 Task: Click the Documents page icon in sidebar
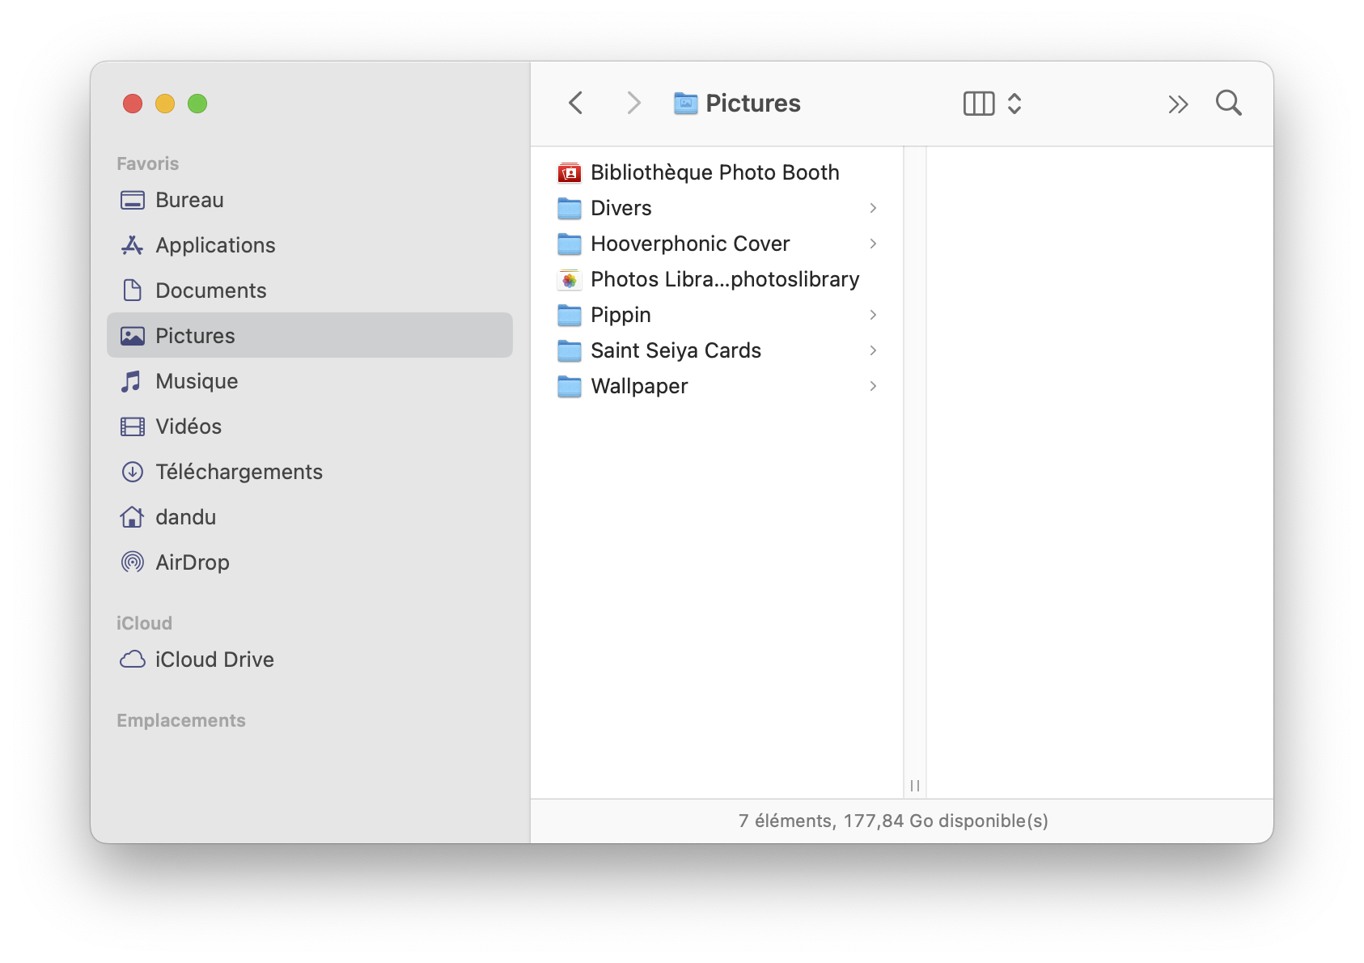133,291
